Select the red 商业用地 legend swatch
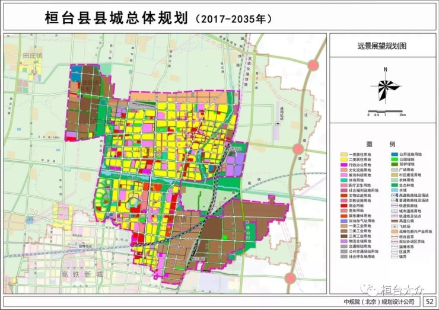 click(x=344, y=206)
